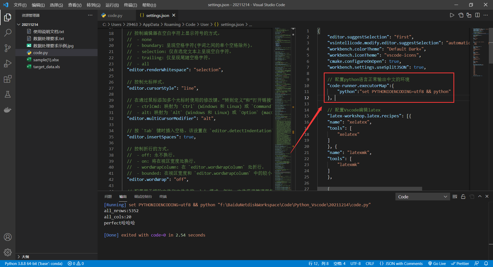Viewport: 493px width, 267px height.
Task: Open the File menu
Action: coord(20,5)
